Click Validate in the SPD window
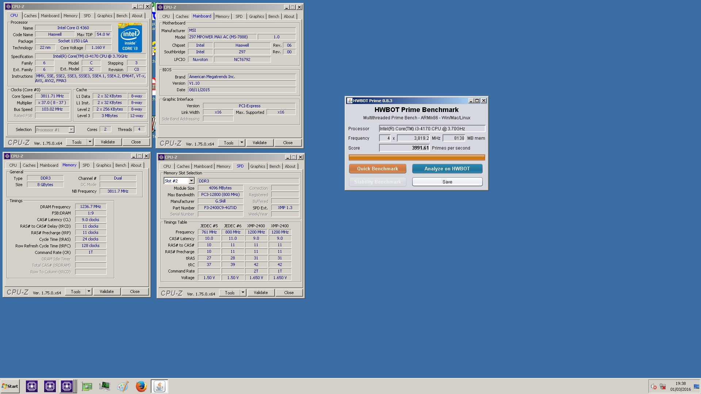 (261, 293)
